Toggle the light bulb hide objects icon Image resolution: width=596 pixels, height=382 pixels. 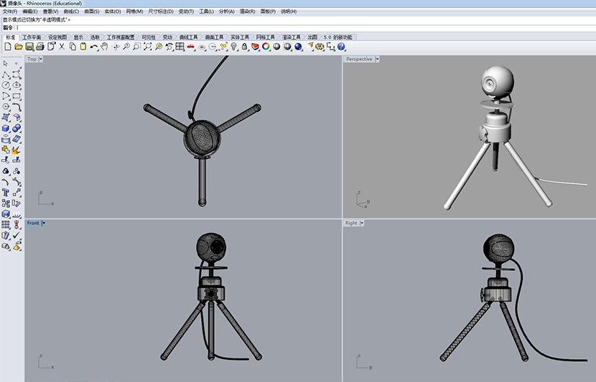[x=233, y=47]
